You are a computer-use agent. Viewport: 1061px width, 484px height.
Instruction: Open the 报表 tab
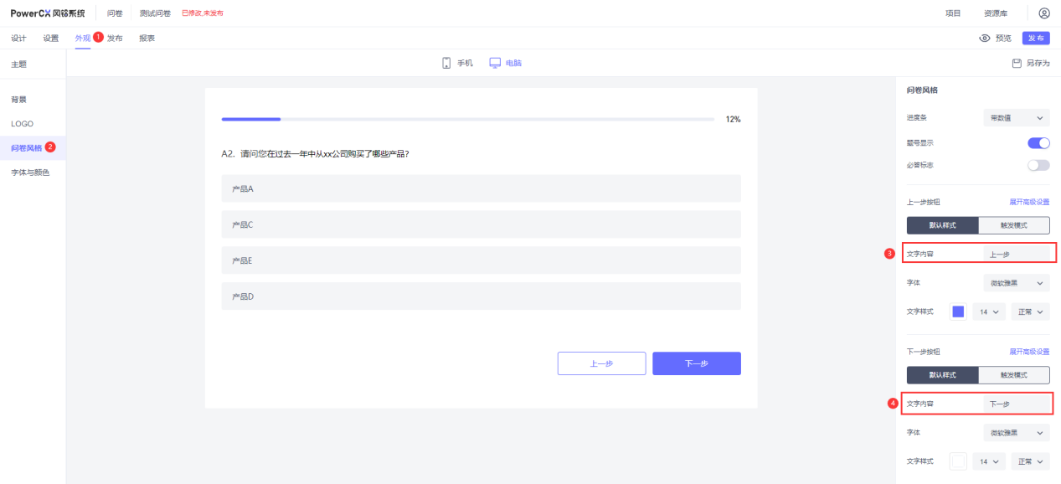[x=147, y=39]
